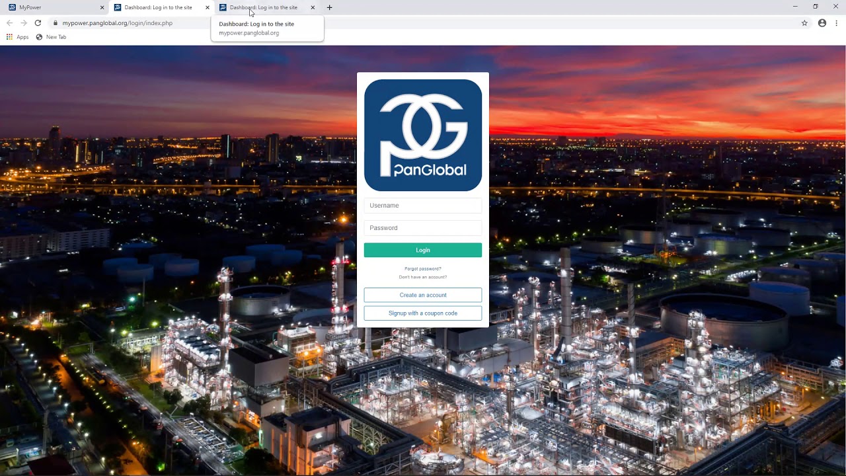Image resolution: width=846 pixels, height=476 pixels.
Task: Click into the Username field
Action: coord(423,206)
